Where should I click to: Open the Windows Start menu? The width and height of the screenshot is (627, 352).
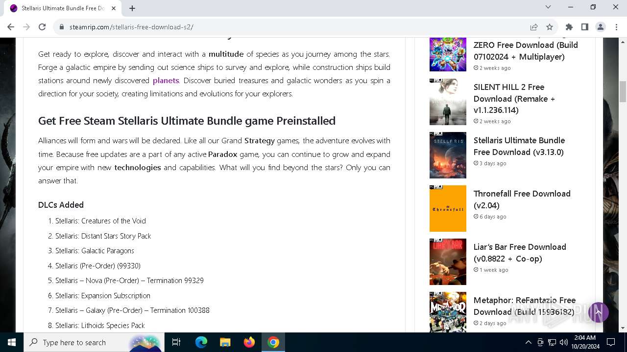(x=12, y=342)
